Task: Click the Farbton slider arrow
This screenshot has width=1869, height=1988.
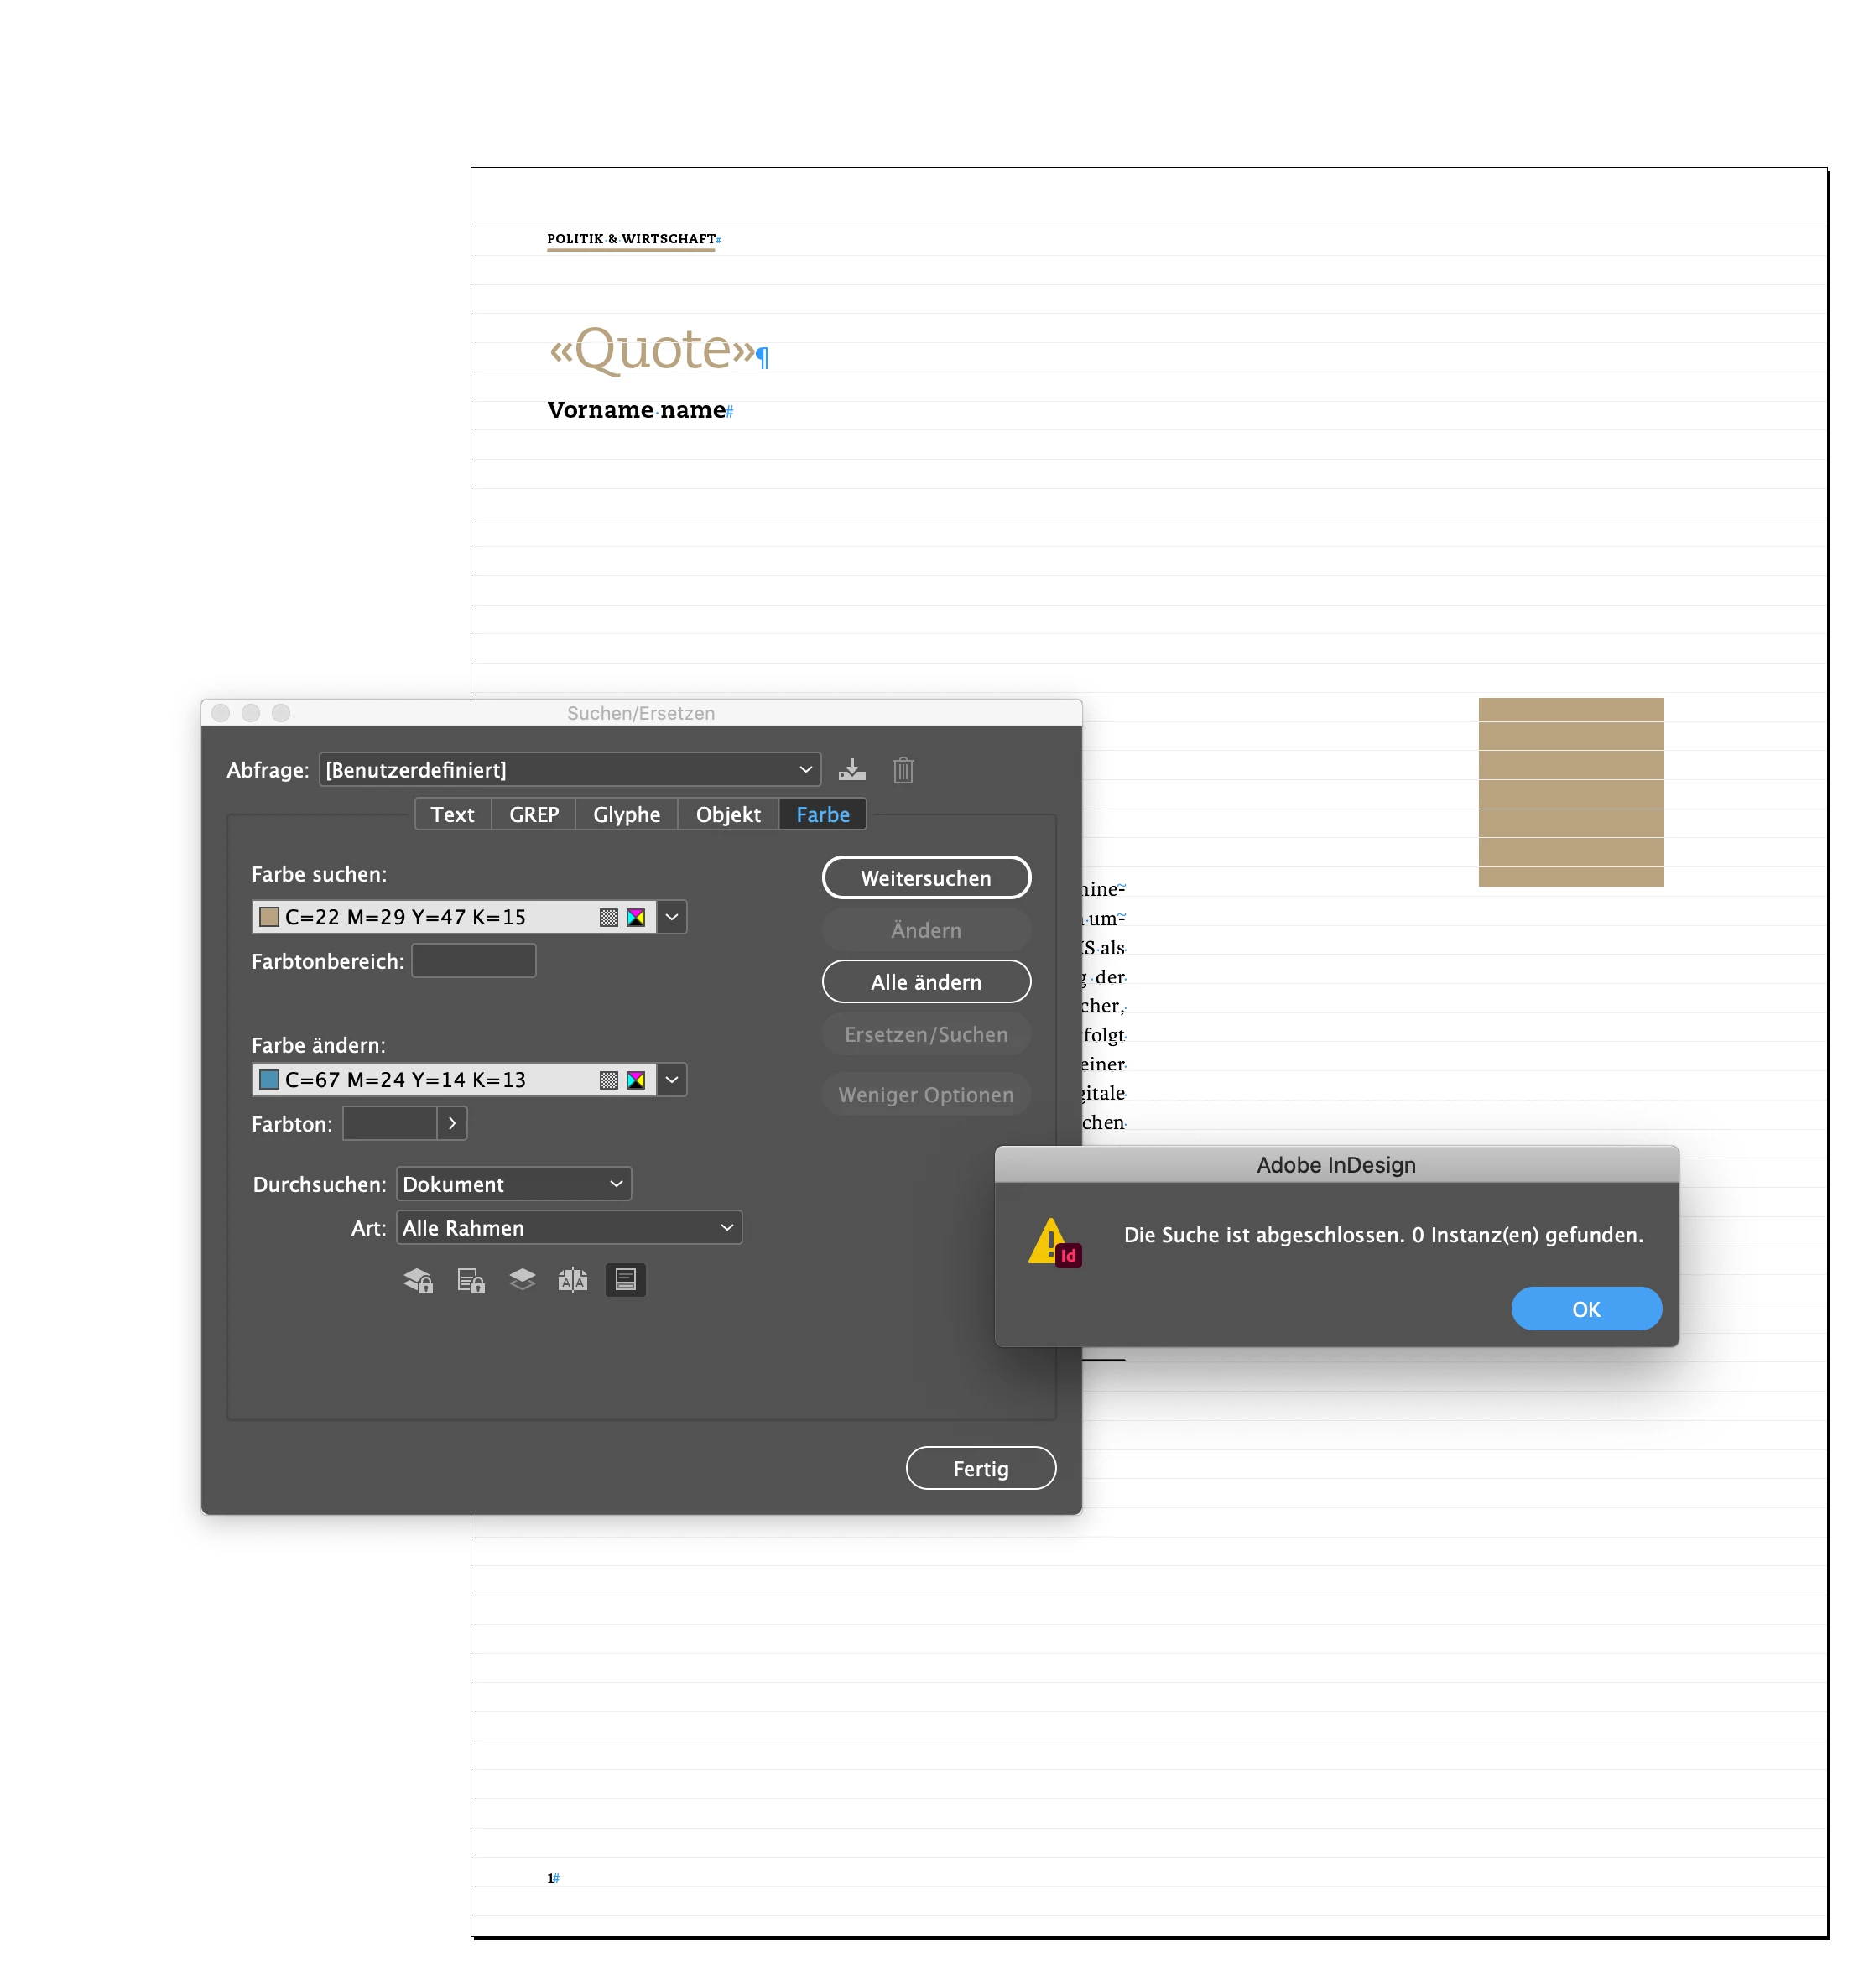Action: coord(452,1123)
